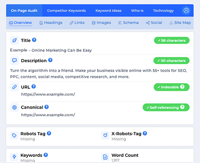Select the description text starting Turn the algorithm
The image size is (200, 163).
(x=98, y=74)
